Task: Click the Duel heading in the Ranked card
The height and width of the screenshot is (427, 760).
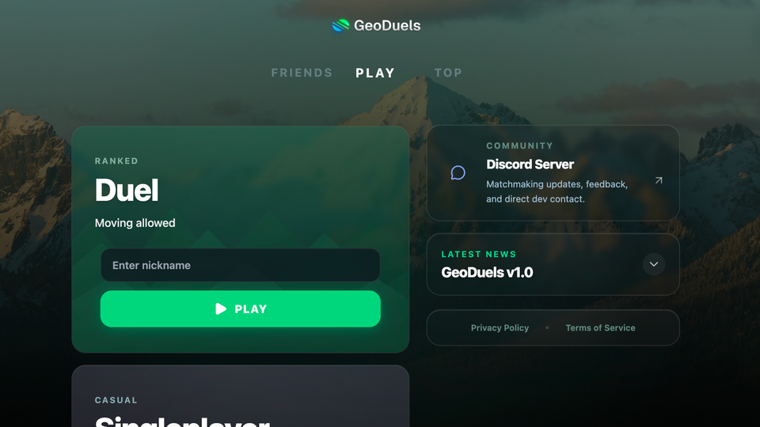Action: [x=127, y=191]
